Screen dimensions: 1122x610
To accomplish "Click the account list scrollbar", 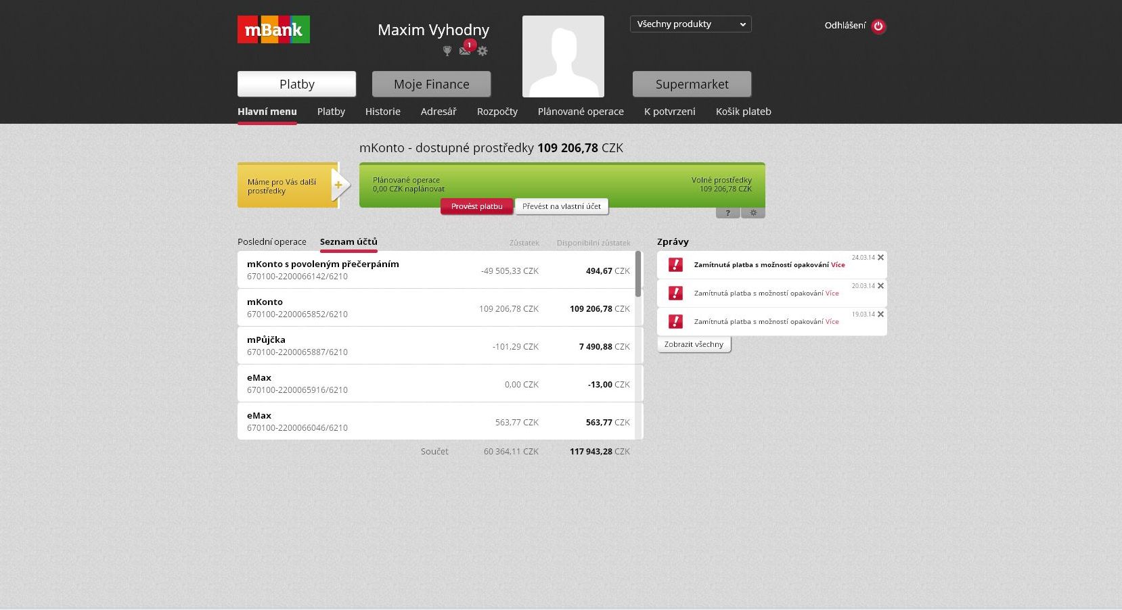I will point(638,274).
